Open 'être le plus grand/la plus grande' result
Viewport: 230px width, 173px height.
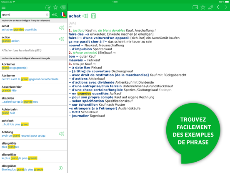coord(34,168)
